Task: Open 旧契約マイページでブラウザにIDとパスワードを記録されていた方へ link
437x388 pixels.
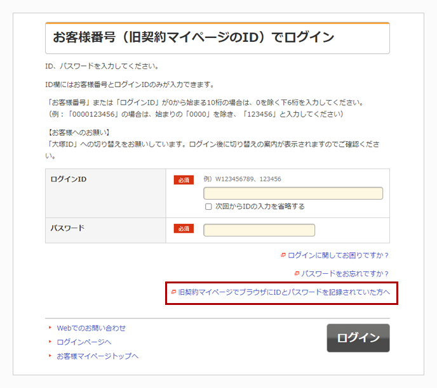Action: coord(284,292)
